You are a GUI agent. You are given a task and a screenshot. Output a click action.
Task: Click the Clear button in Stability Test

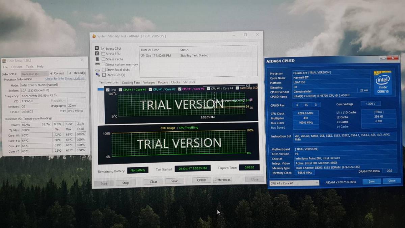pyautogui.click(x=154, y=182)
